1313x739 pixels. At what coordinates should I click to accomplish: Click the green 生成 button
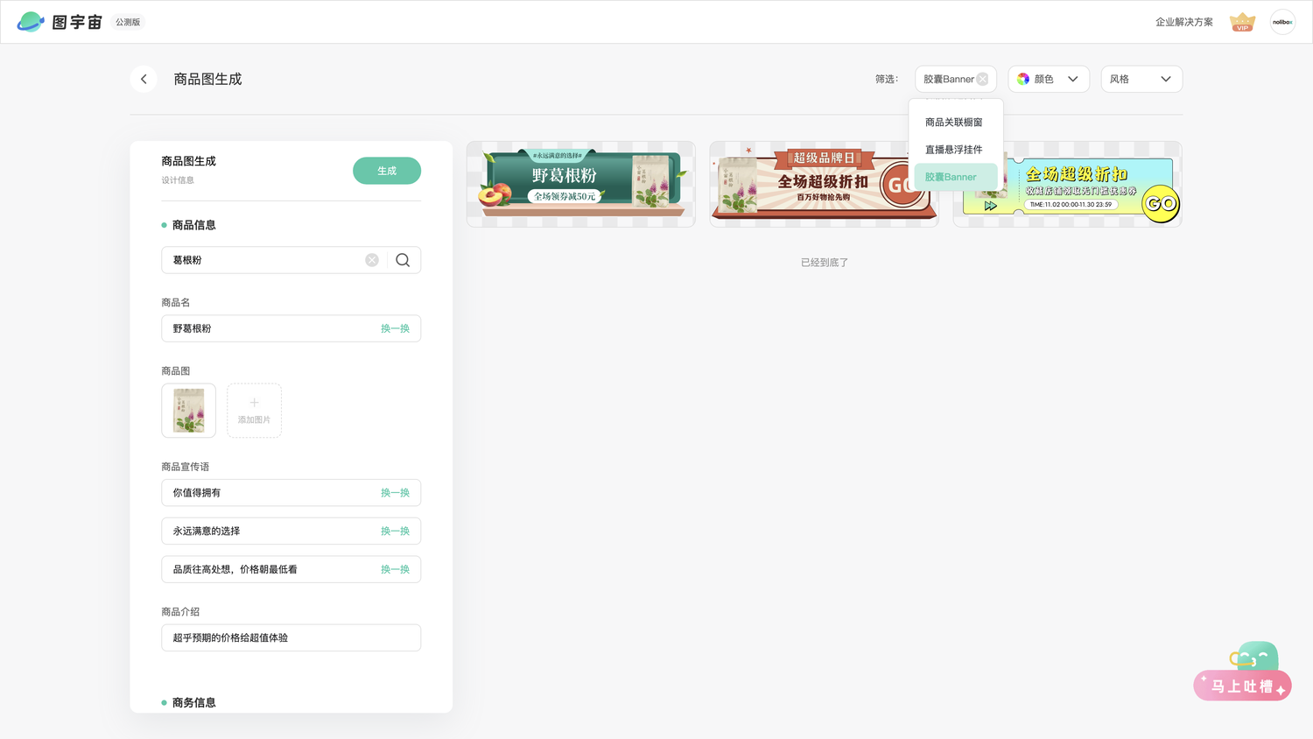(x=387, y=171)
